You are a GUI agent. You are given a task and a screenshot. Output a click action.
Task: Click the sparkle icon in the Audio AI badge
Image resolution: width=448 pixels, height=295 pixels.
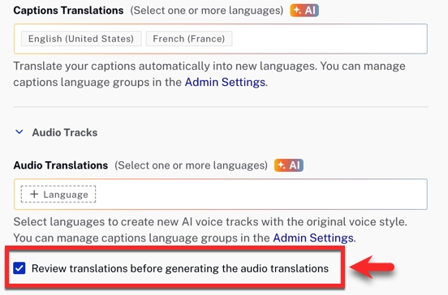click(x=282, y=165)
